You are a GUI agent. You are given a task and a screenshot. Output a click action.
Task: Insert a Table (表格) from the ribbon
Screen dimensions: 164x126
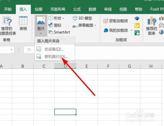pyautogui.click(x=23, y=23)
